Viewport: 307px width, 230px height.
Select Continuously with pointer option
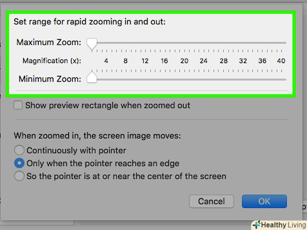[x=19, y=150]
